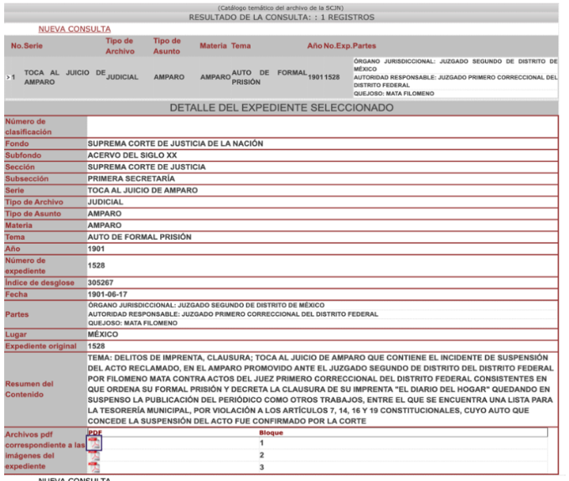Click the top NUEVA CONSULTA link
Screen dimensions: 569x481
[x=74, y=28]
